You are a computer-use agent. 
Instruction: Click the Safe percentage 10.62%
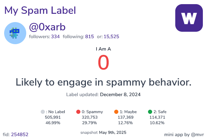pos(157,123)
